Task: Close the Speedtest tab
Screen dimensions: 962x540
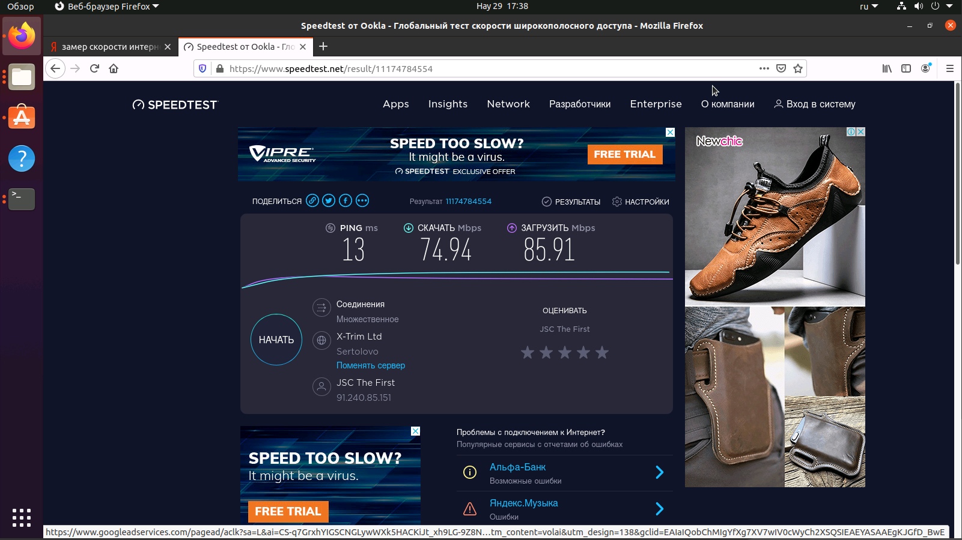Action: (303, 47)
